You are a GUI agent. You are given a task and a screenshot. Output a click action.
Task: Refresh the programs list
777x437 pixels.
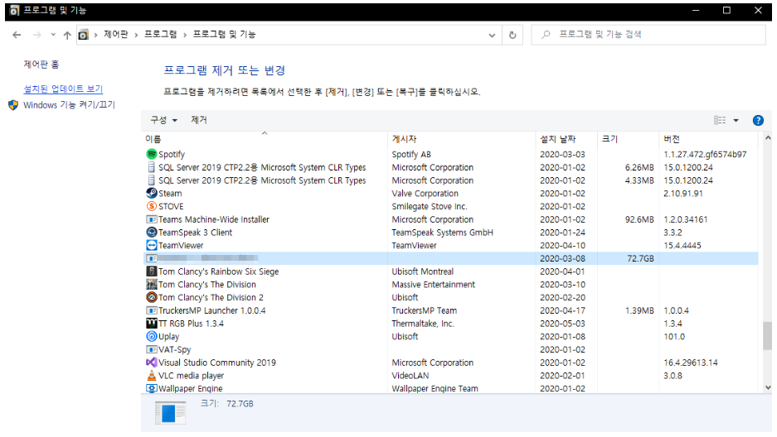[x=512, y=35]
